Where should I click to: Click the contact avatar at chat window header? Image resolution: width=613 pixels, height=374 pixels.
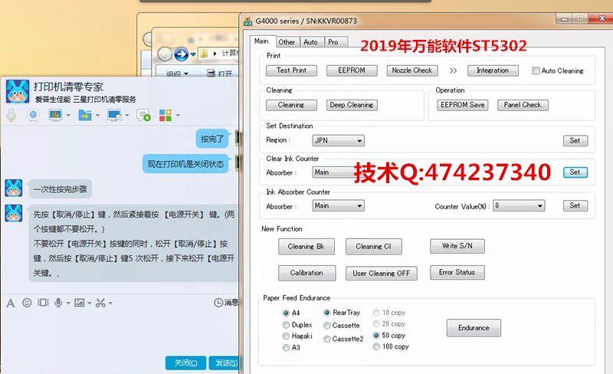[18, 91]
